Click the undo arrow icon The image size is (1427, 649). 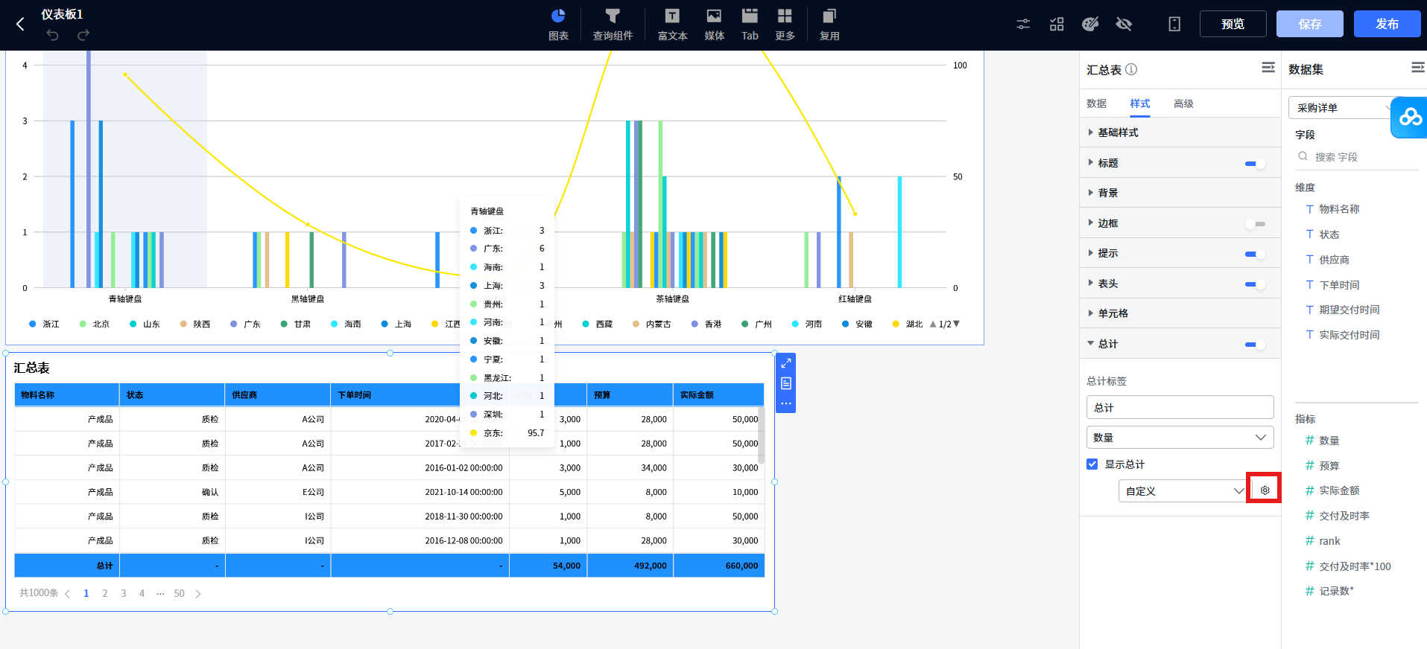(x=52, y=35)
